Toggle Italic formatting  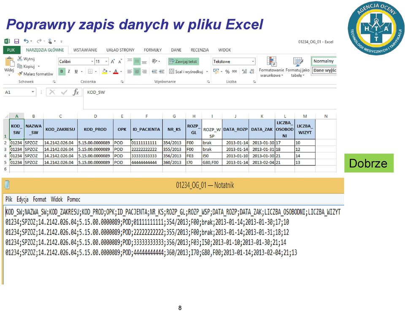(69, 72)
